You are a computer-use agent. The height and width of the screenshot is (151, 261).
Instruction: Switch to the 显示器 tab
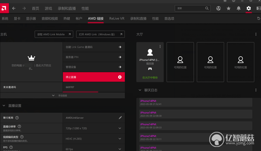31,18
